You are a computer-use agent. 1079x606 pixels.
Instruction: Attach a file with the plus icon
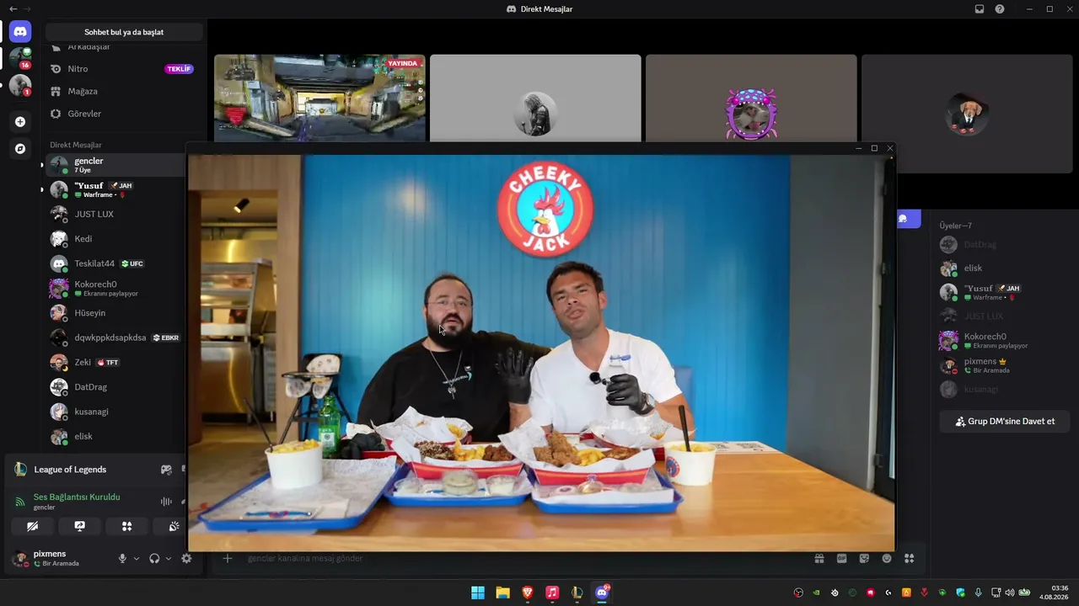click(227, 558)
